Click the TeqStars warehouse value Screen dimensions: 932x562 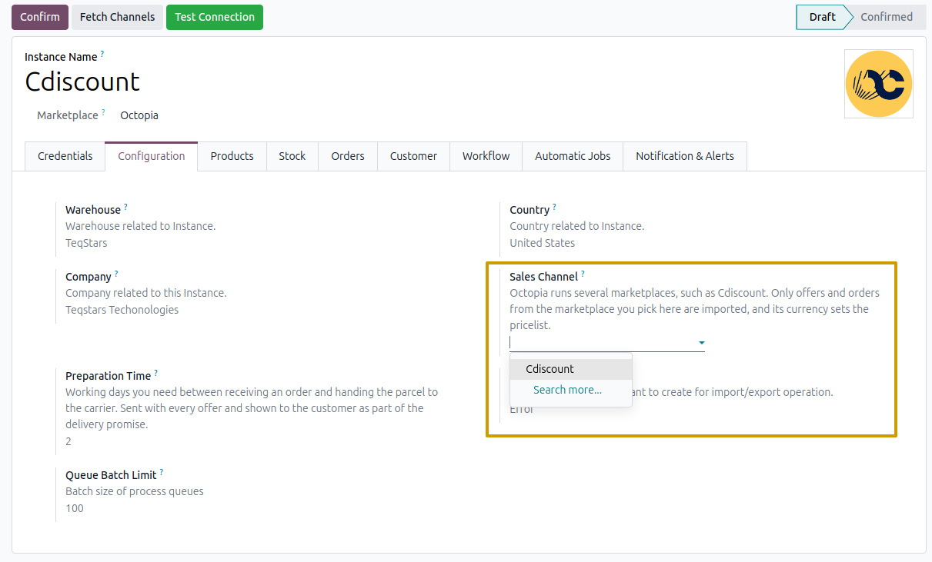(86, 243)
